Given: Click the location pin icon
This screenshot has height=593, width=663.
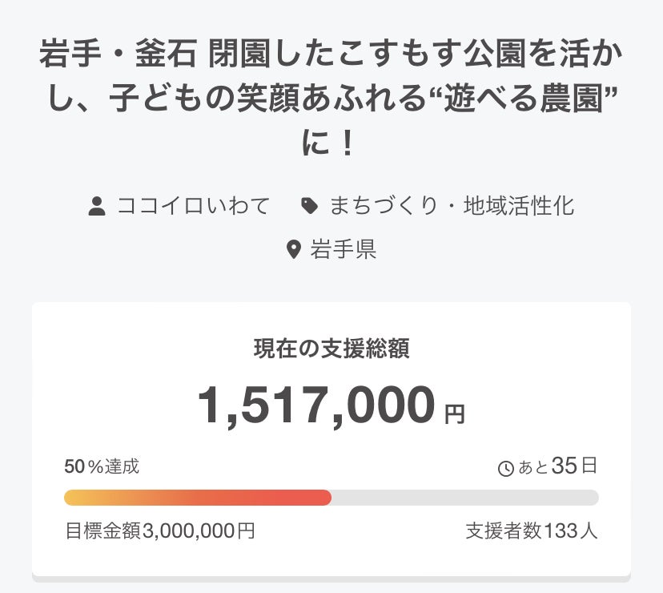Looking at the screenshot, I should (293, 250).
